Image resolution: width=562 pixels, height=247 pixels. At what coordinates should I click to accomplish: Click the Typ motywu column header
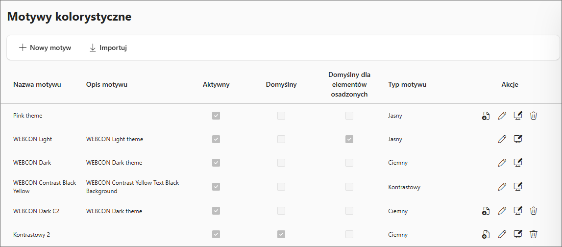coord(407,84)
